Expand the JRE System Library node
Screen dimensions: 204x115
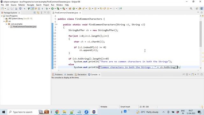click(4, 19)
